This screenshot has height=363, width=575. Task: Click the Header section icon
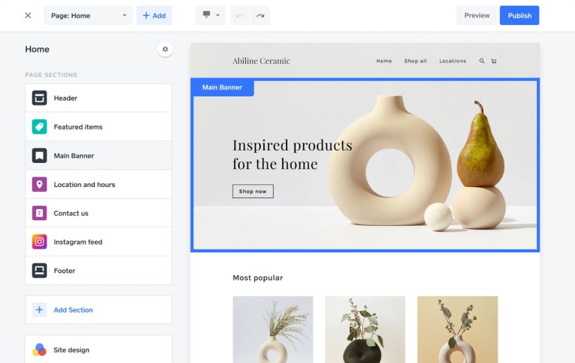point(39,98)
